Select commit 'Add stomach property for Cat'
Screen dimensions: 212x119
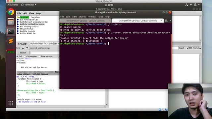34,22
